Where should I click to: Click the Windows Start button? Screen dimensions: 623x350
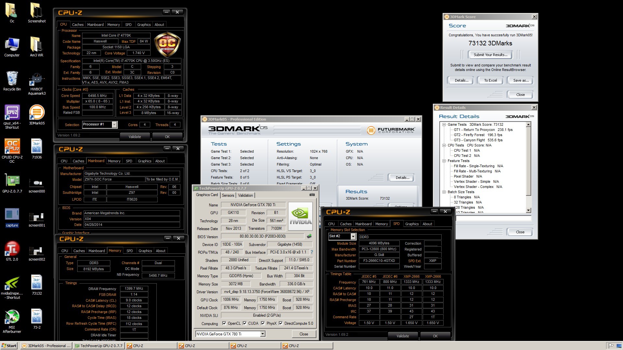click(9, 346)
